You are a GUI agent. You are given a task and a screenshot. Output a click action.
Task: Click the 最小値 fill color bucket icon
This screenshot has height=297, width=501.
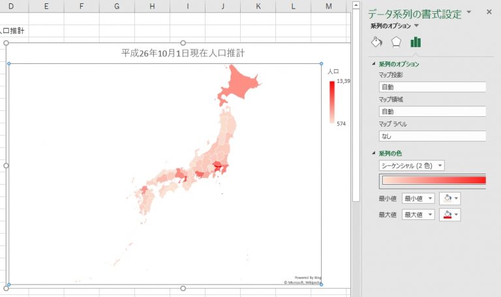click(448, 198)
